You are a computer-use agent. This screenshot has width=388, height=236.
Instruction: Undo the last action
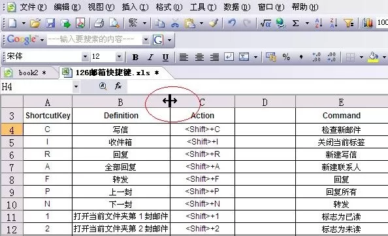coord(232,24)
